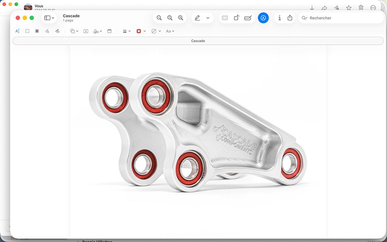Open the text style Aa dropdown
Image resolution: width=387 pixels, height=242 pixels.
click(x=170, y=31)
